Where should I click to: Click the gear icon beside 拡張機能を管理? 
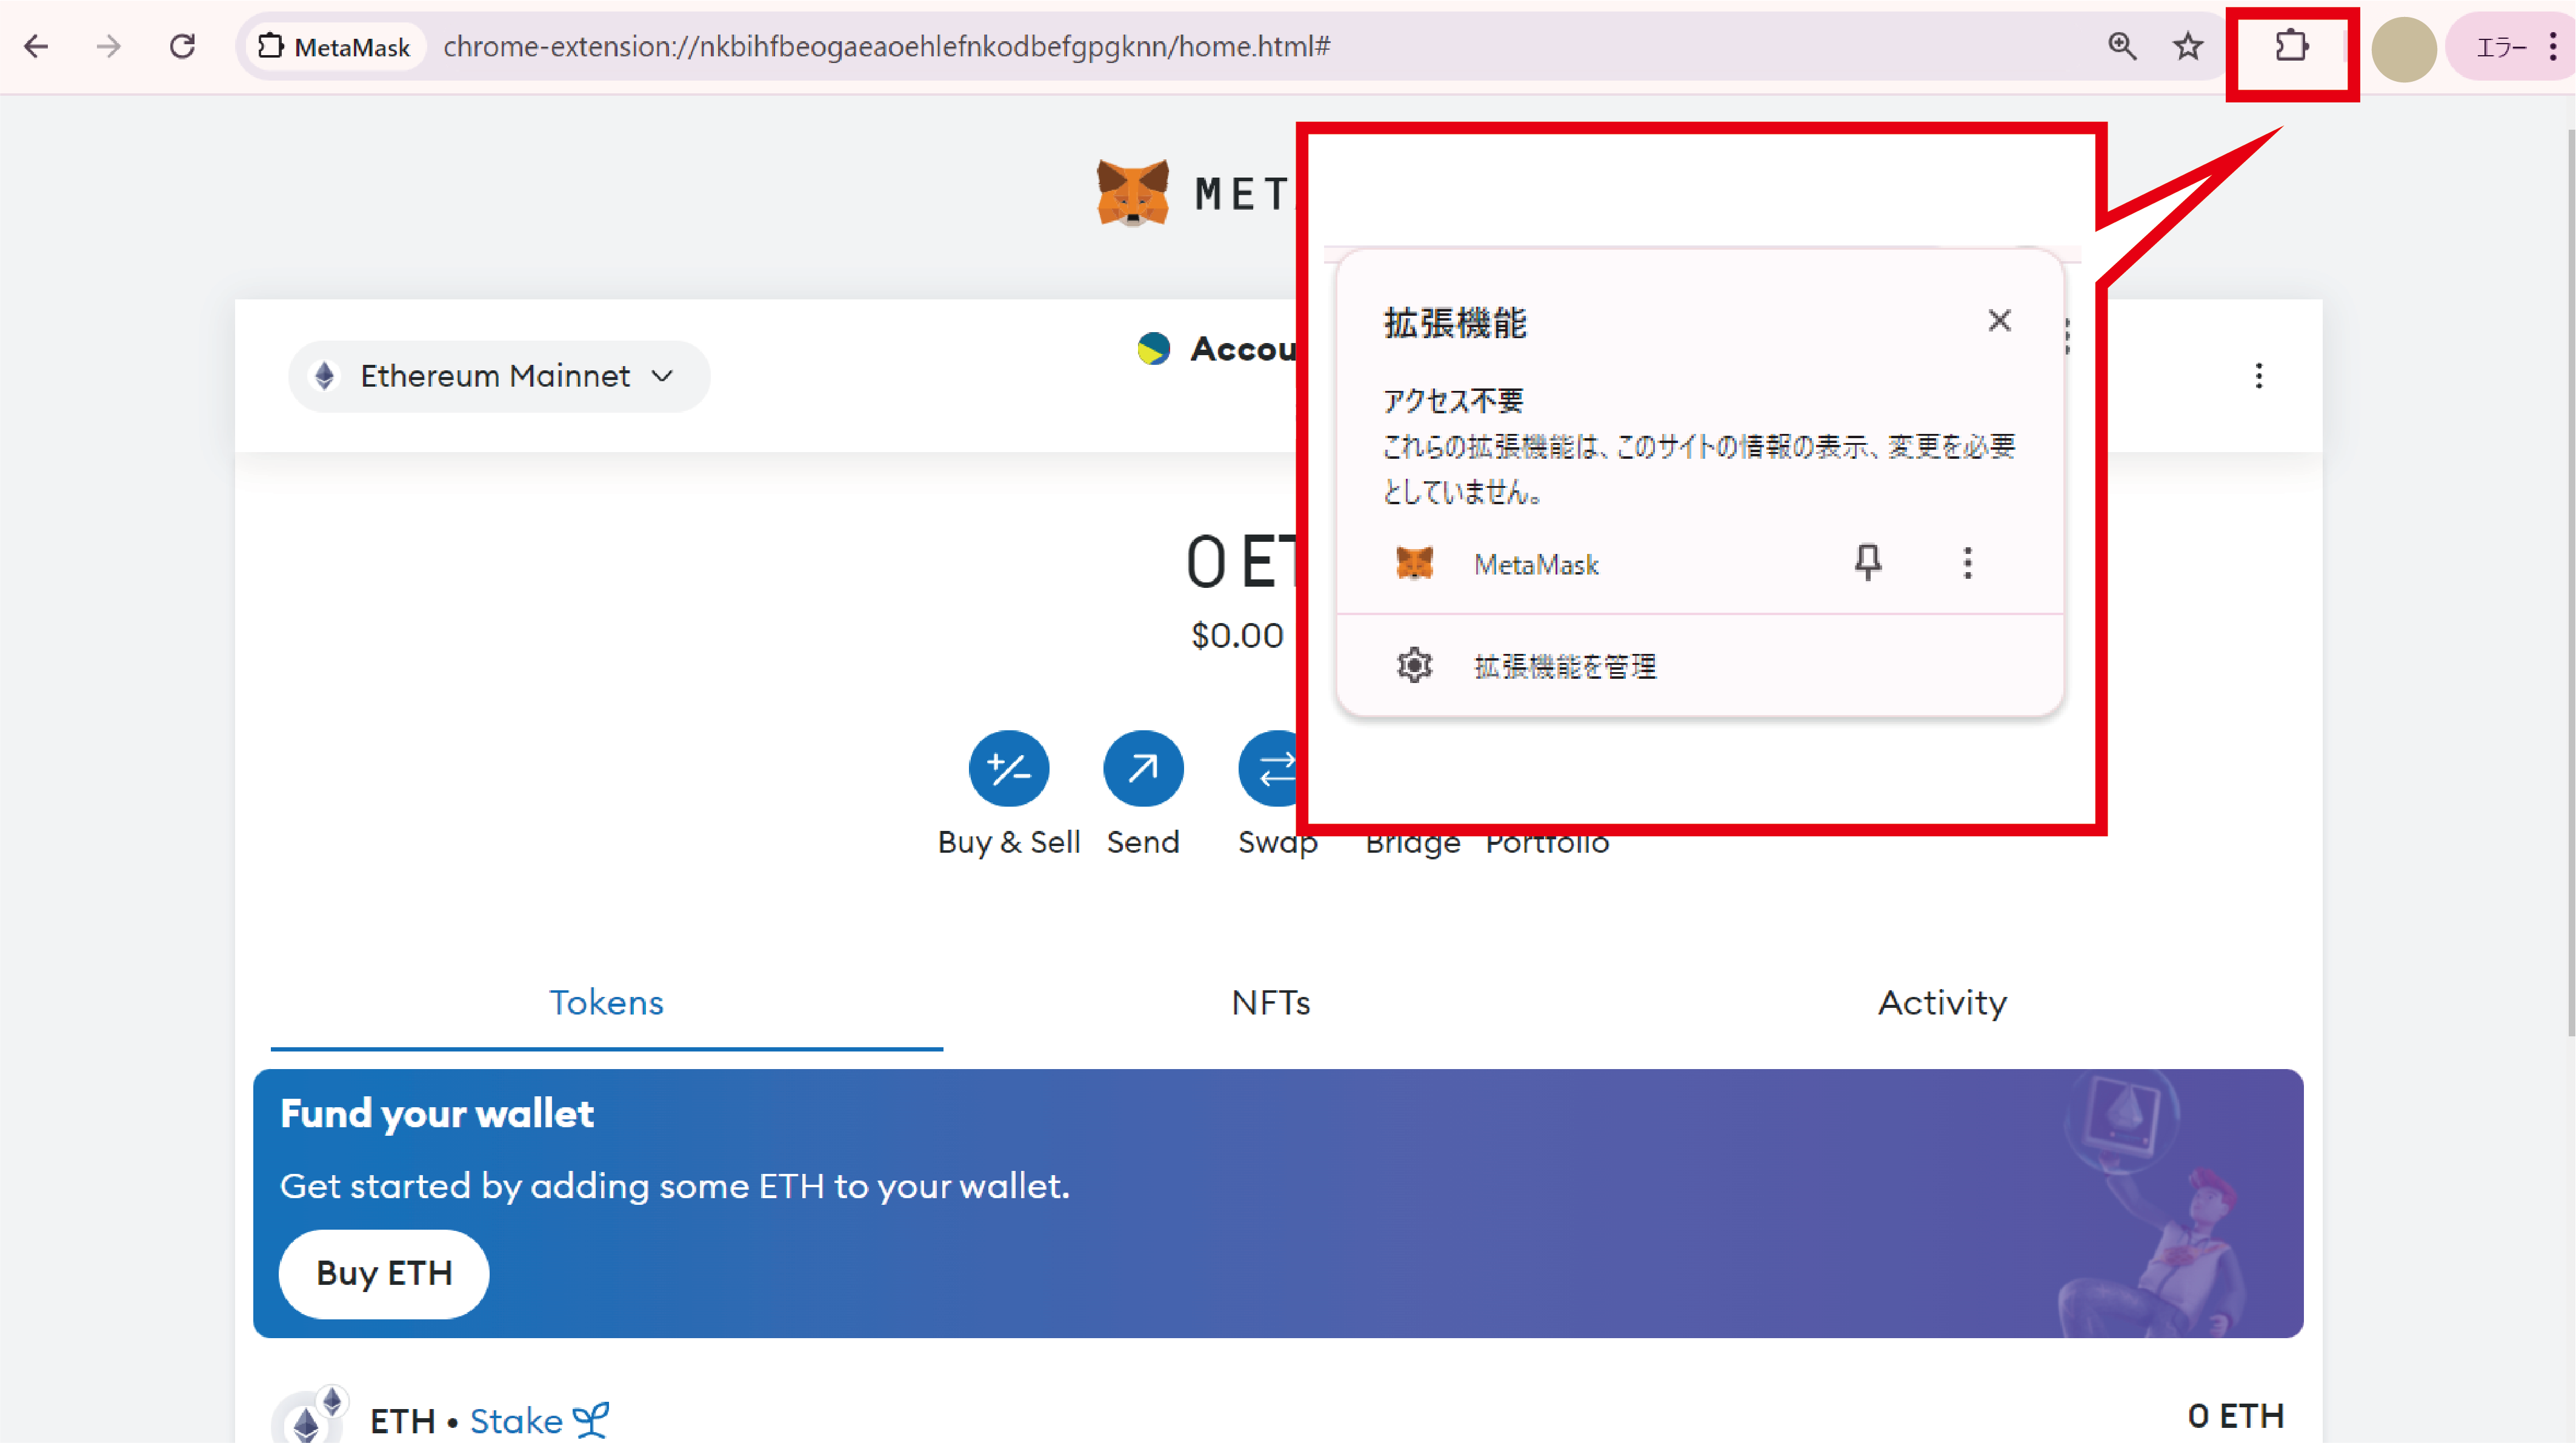1414,665
